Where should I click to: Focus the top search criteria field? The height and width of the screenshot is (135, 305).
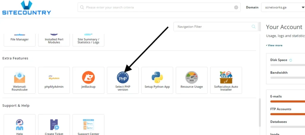point(159,7)
